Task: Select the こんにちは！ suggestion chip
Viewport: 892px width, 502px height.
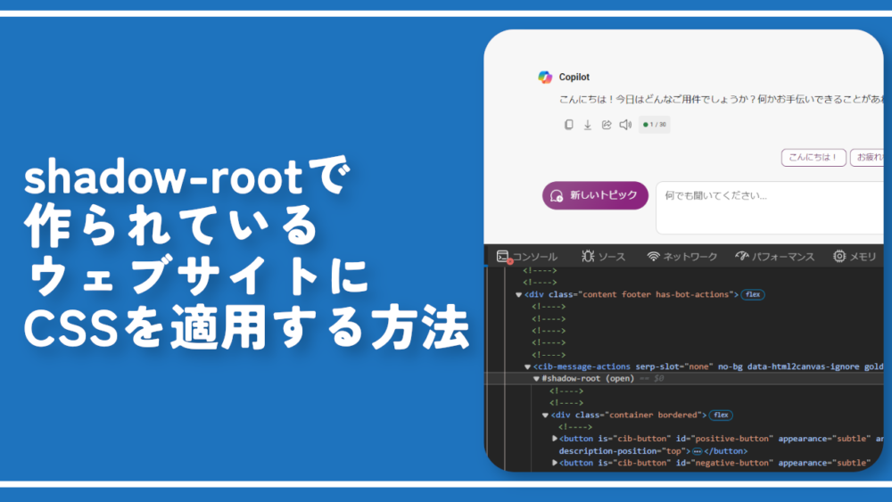Action: 814,158
